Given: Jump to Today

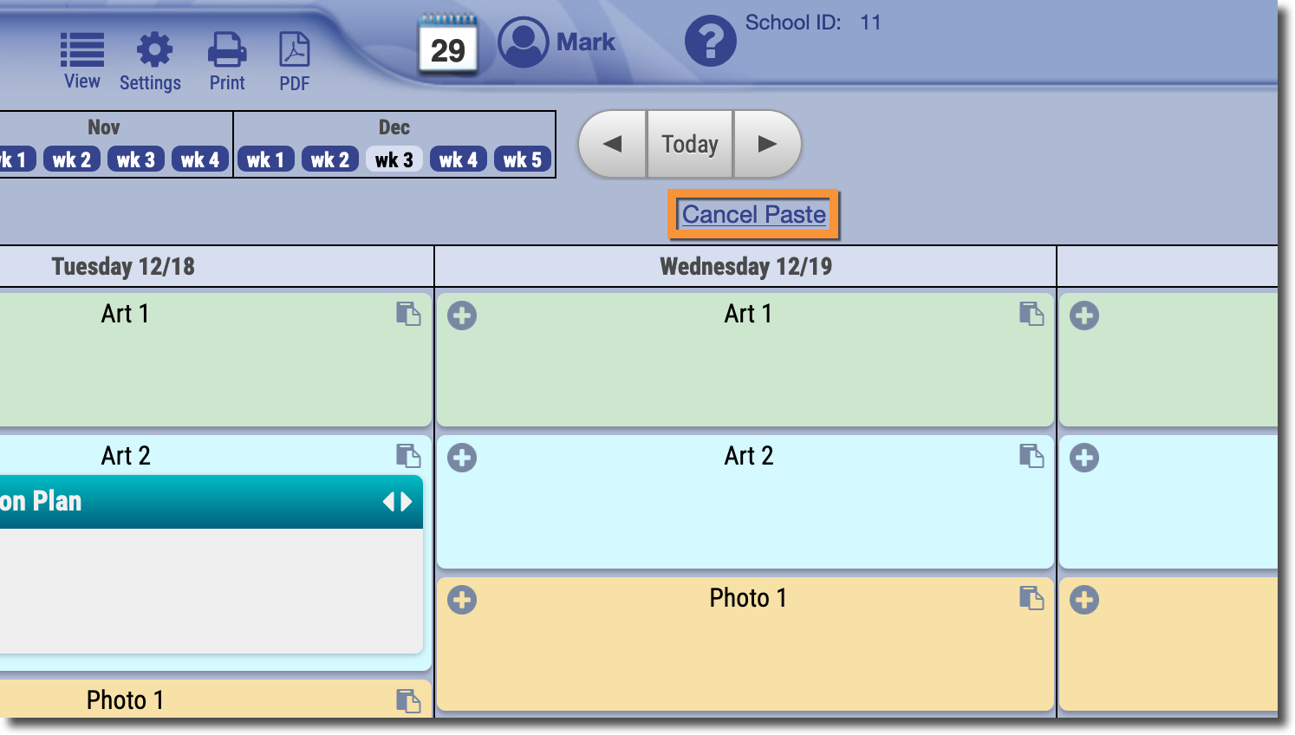Looking at the screenshot, I should click(690, 144).
